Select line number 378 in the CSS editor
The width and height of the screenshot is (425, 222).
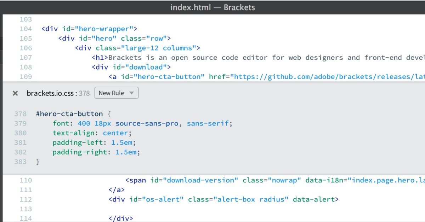pyautogui.click(x=20, y=113)
